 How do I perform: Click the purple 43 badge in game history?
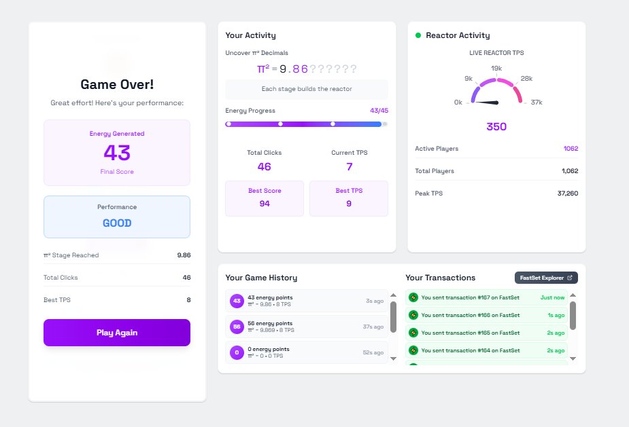click(237, 301)
